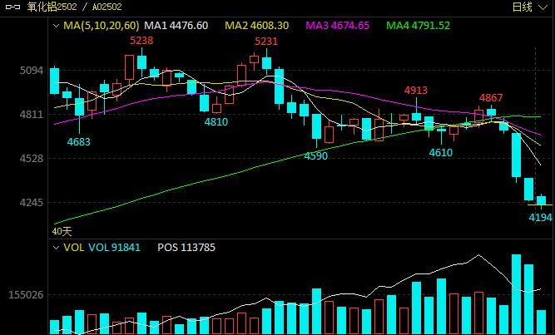Image resolution: width=555 pixels, height=335 pixels.
Task: Click the MA3 4674.65 legend
Action: (x=339, y=26)
